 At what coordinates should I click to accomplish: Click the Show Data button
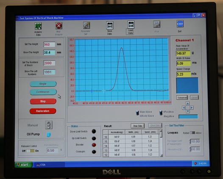pos(137,126)
